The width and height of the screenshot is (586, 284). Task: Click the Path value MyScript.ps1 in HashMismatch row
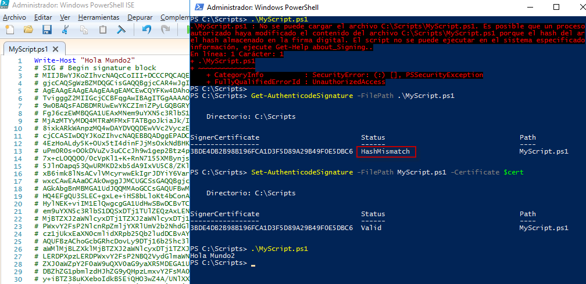pyautogui.click(x=544, y=152)
